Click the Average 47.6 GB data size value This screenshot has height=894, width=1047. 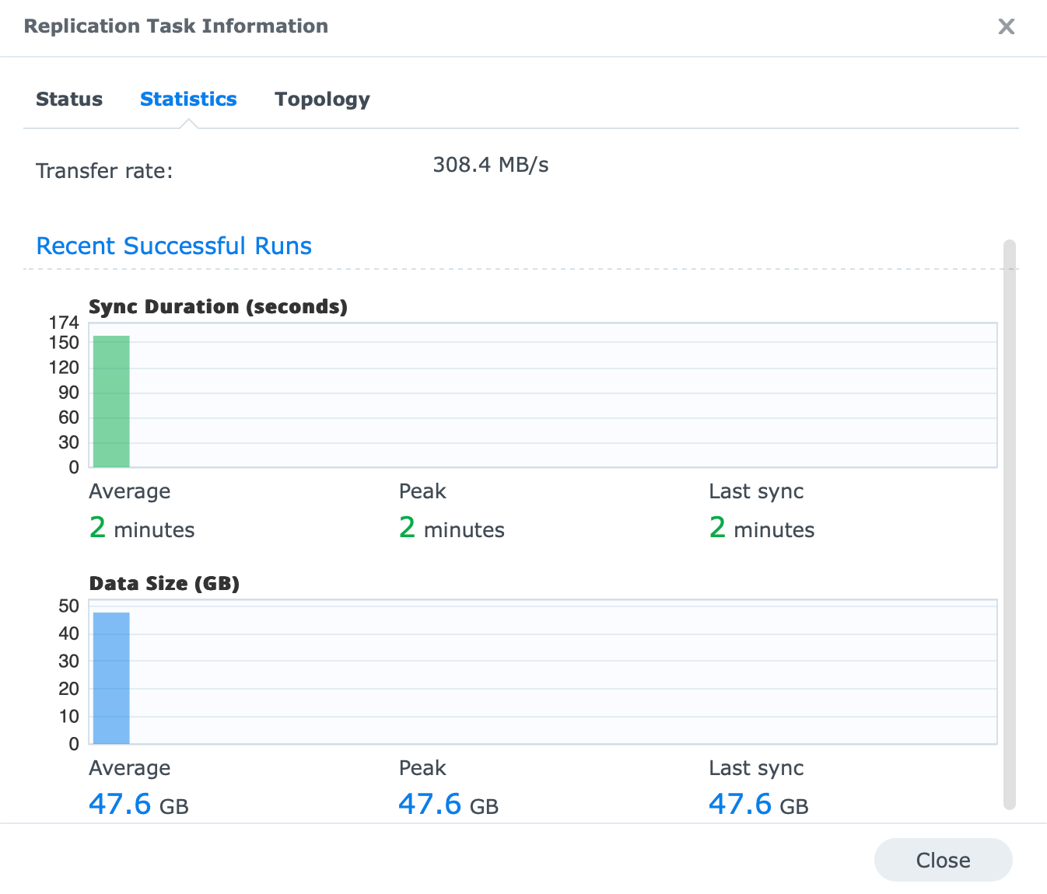point(138,805)
